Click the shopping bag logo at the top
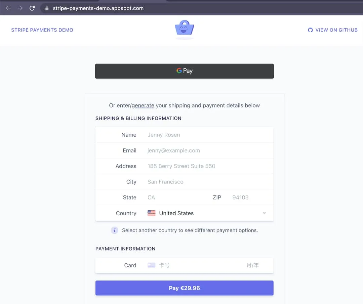This screenshot has height=304, width=363. 184,30
